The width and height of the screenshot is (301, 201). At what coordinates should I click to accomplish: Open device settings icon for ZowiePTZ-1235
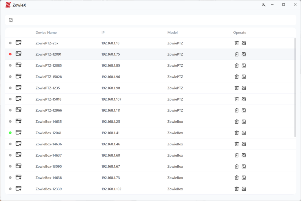coord(19,88)
